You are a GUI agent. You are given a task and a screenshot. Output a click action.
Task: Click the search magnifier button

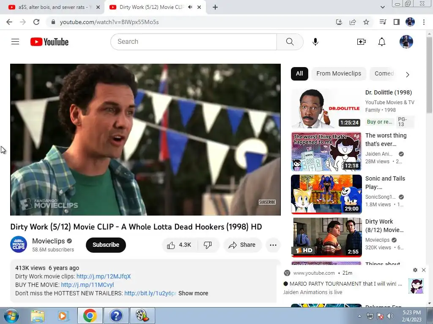(x=290, y=42)
